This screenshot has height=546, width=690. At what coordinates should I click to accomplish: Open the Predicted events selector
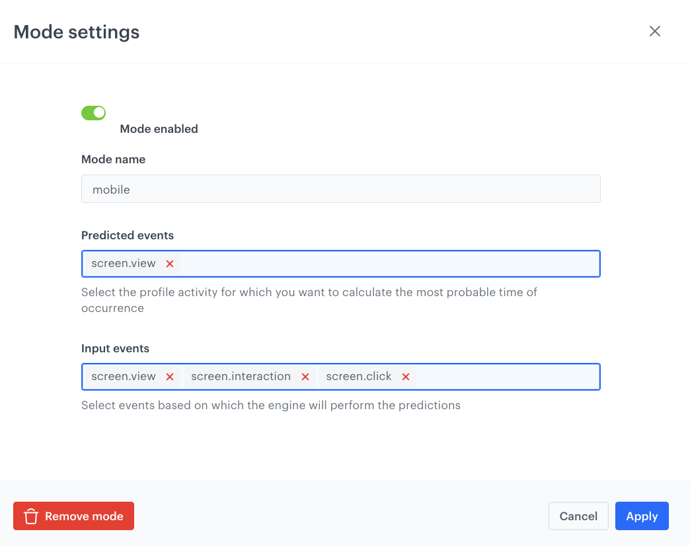[397, 263]
